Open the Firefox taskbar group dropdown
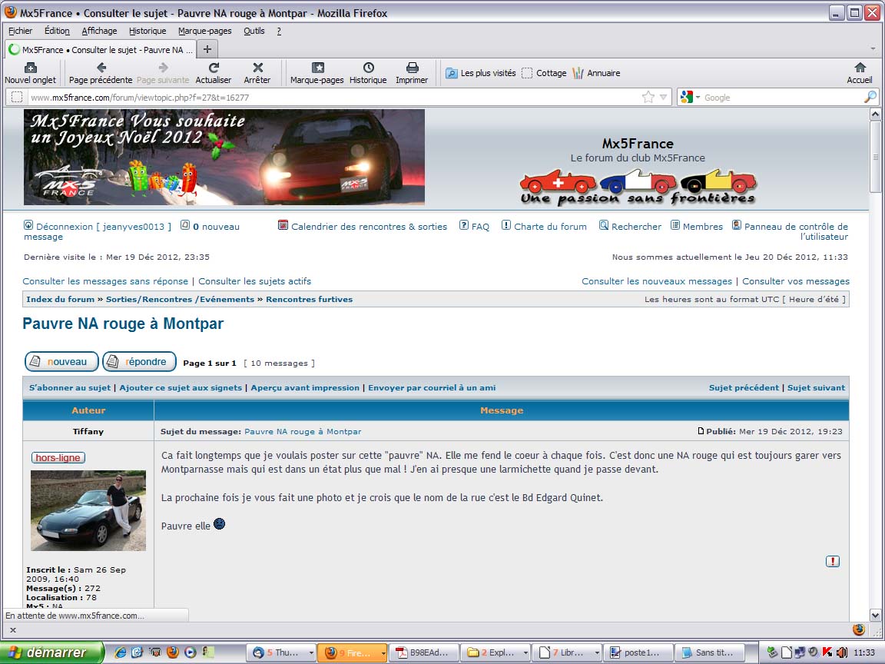 click(x=383, y=652)
